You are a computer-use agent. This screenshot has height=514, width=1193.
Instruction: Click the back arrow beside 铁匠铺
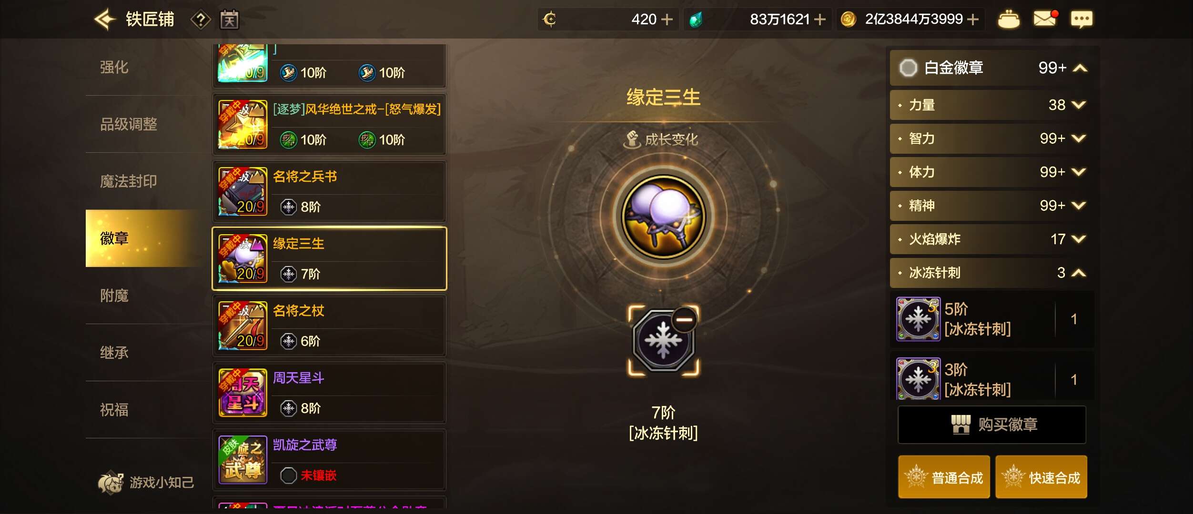105,20
